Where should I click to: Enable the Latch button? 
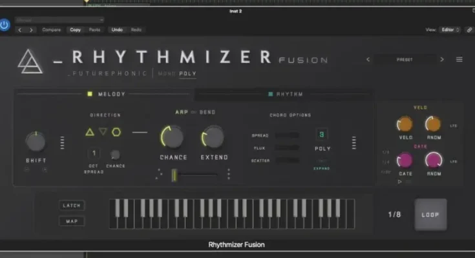[x=72, y=206]
